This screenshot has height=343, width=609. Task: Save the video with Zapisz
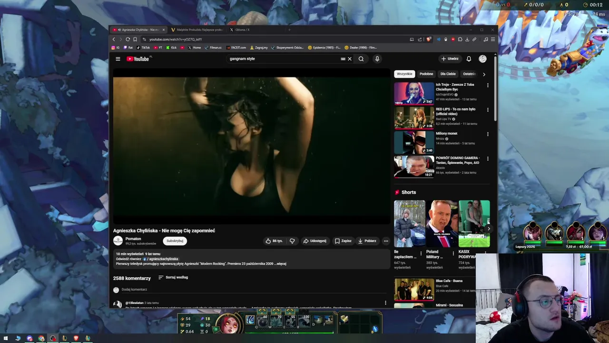click(x=343, y=241)
